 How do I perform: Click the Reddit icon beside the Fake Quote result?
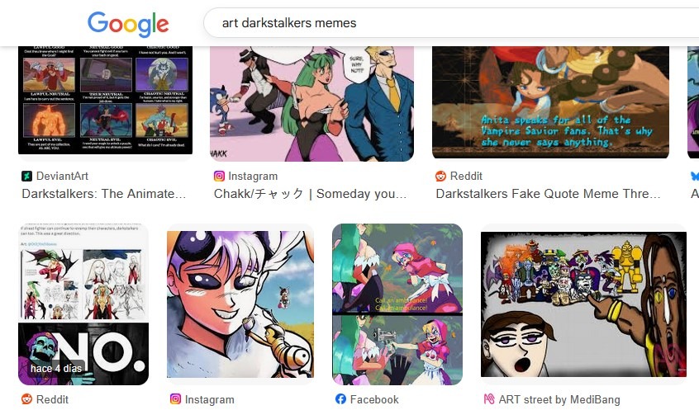(x=440, y=177)
